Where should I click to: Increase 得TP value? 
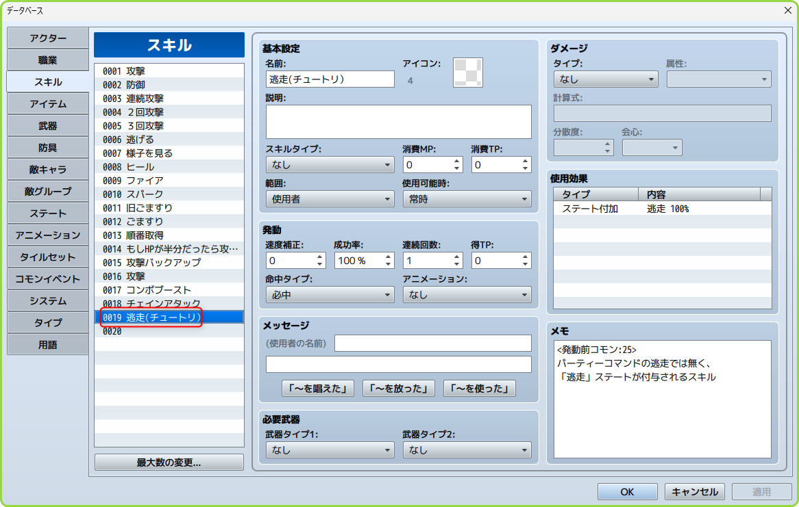click(526, 257)
